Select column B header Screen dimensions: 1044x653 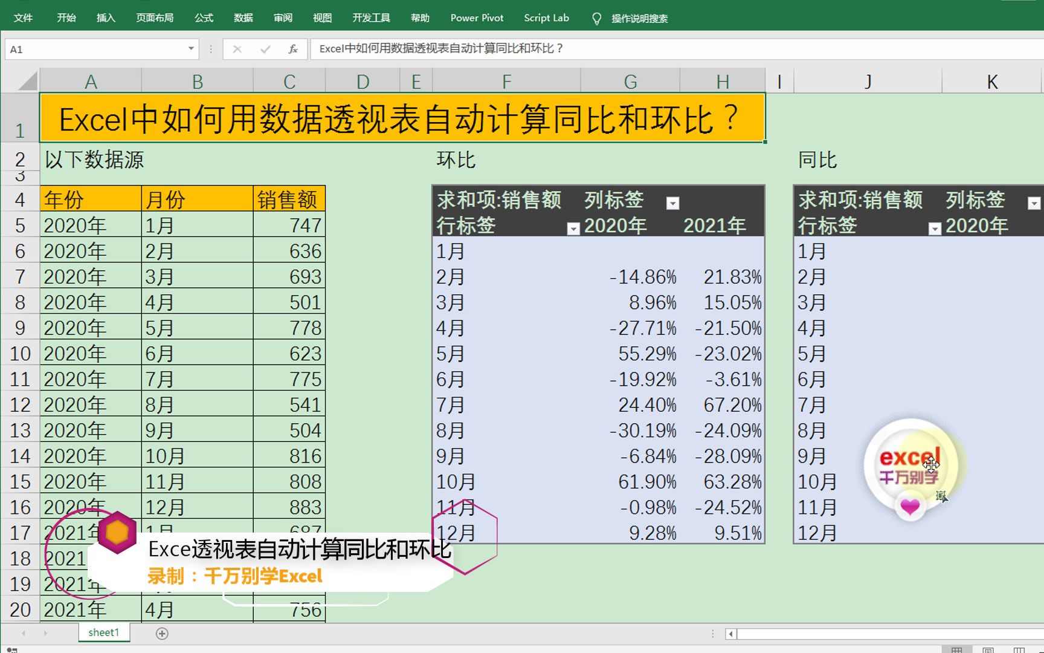point(198,81)
